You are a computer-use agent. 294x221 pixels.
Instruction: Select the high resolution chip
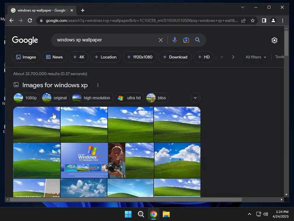click(93, 98)
